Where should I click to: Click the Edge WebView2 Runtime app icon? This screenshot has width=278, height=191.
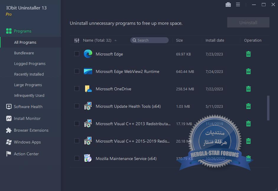88,71
